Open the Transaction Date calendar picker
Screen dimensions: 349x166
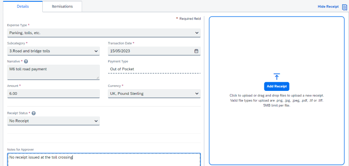tap(196, 51)
